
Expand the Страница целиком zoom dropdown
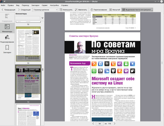(x=45, y=10)
